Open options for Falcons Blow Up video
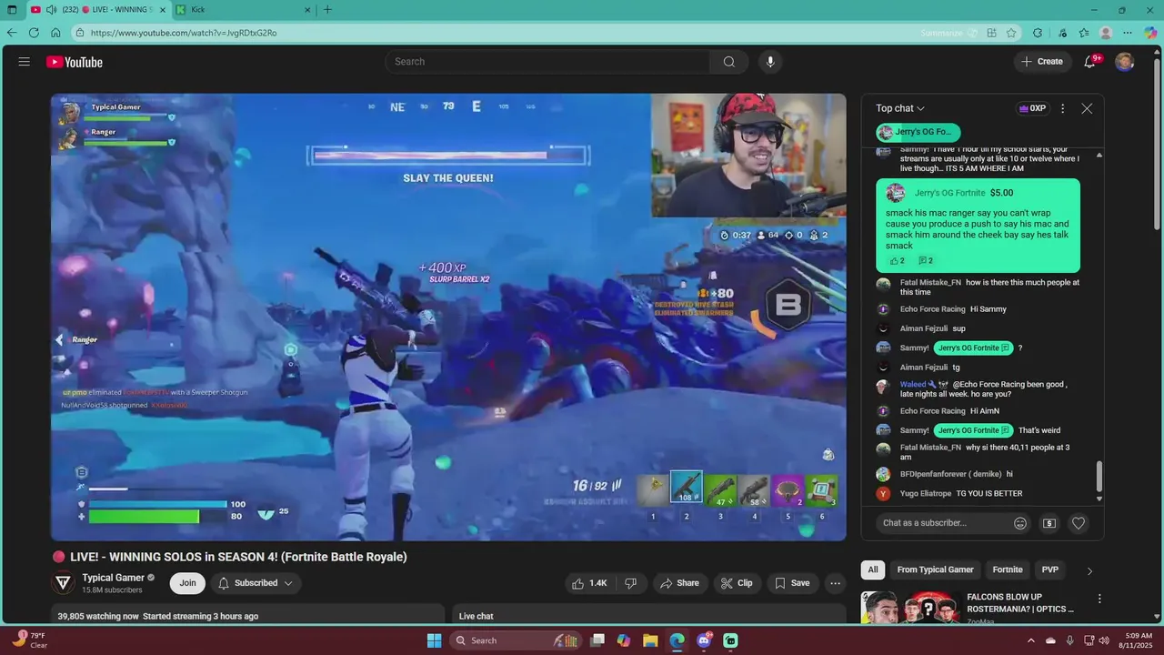Image resolution: width=1164 pixels, height=655 pixels. (1099, 599)
